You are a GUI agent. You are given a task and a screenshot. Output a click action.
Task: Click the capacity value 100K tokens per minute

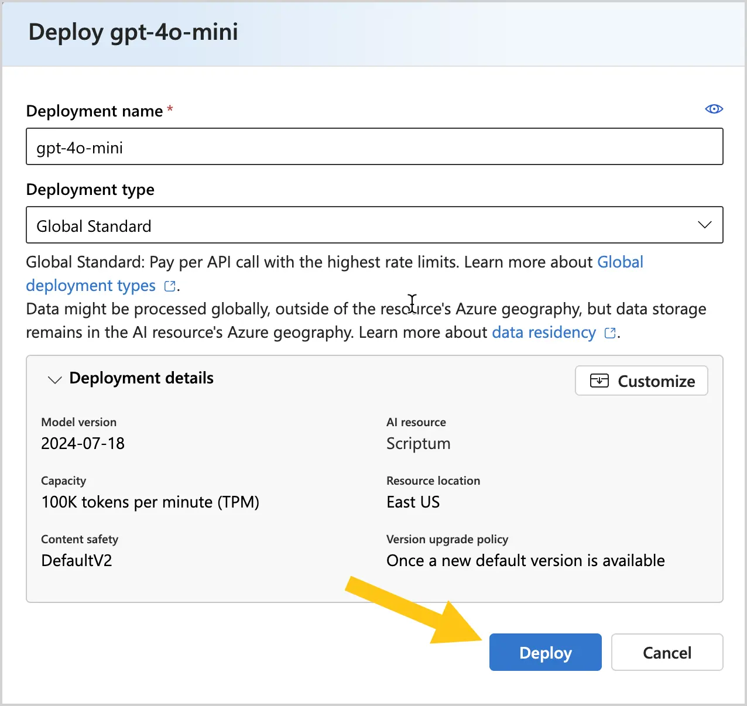click(150, 502)
